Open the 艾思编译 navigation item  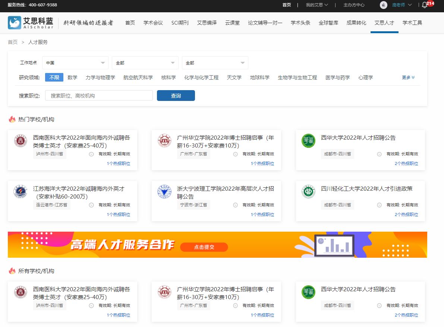click(207, 23)
